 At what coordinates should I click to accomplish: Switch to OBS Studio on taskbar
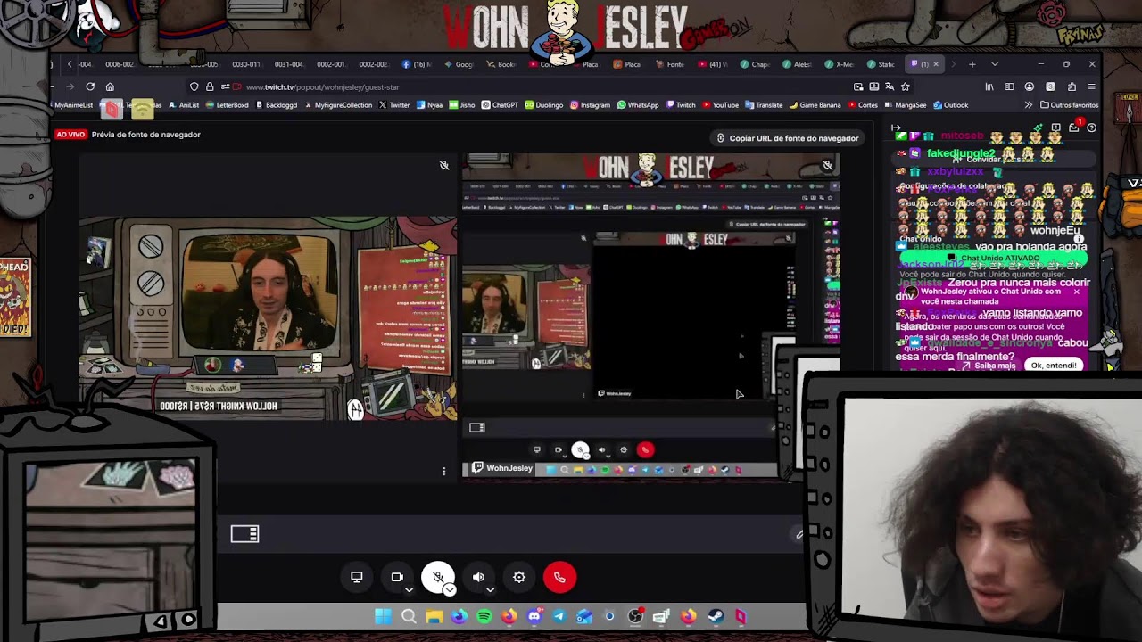tap(635, 616)
